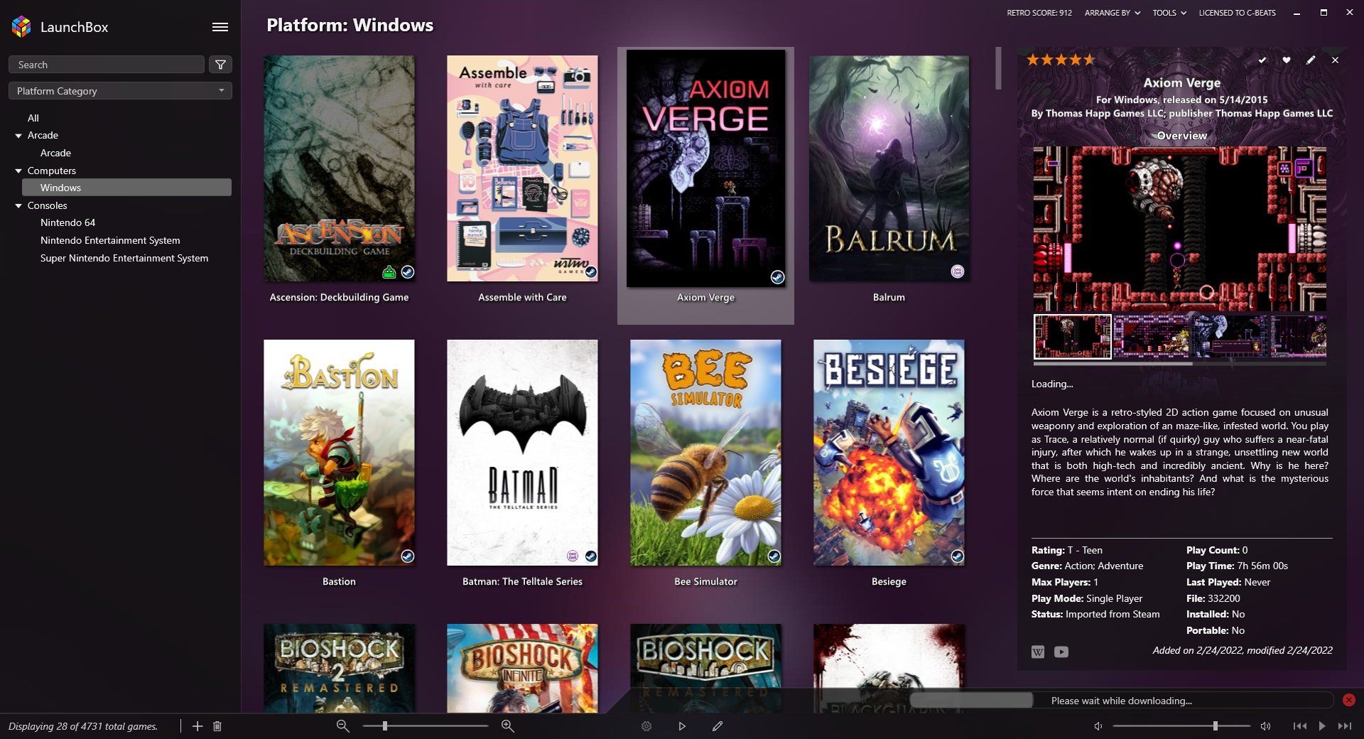Open the search filter funnel icon
This screenshot has height=739, width=1364.
click(x=220, y=65)
